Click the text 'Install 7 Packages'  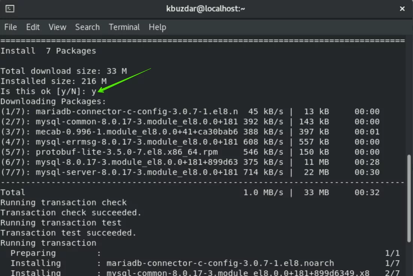click(48, 51)
